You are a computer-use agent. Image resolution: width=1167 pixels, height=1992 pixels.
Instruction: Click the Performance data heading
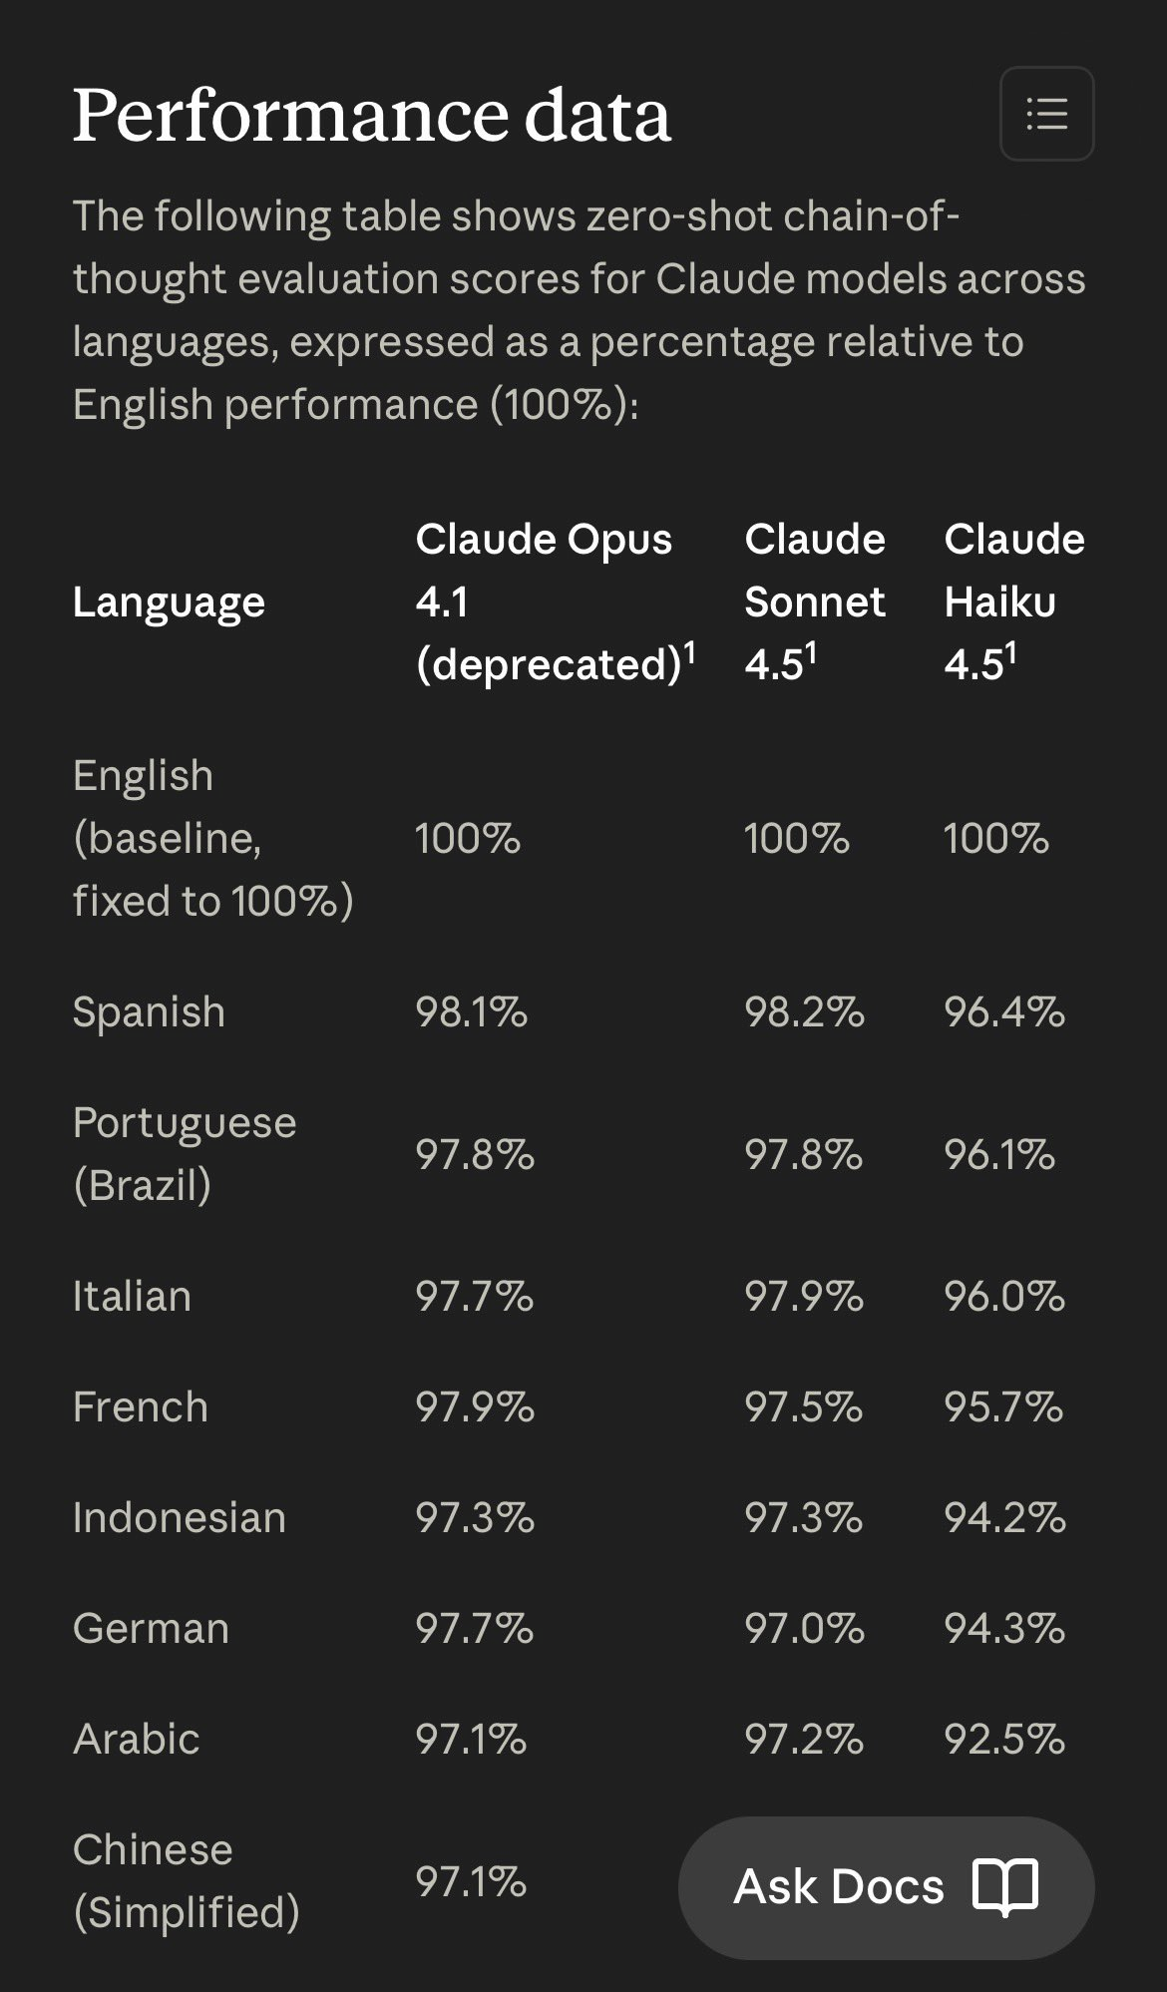coord(371,115)
